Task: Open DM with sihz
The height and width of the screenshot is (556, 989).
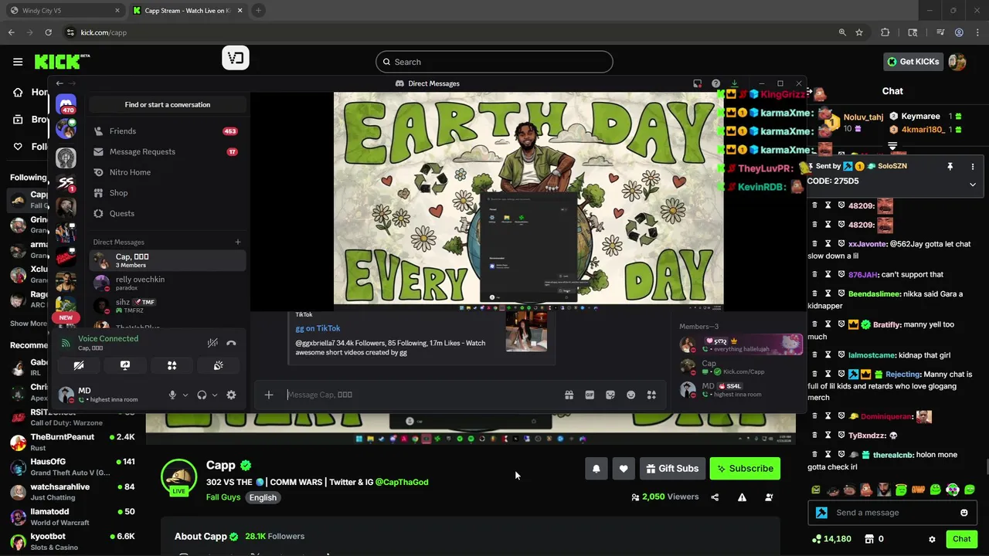Action: click(168, 306)
